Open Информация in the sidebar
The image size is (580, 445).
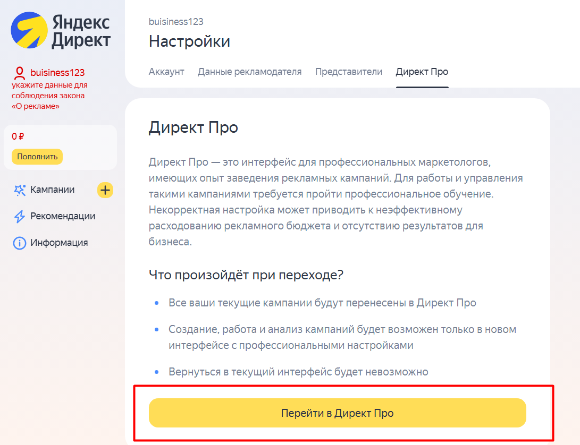coord(59,243)
